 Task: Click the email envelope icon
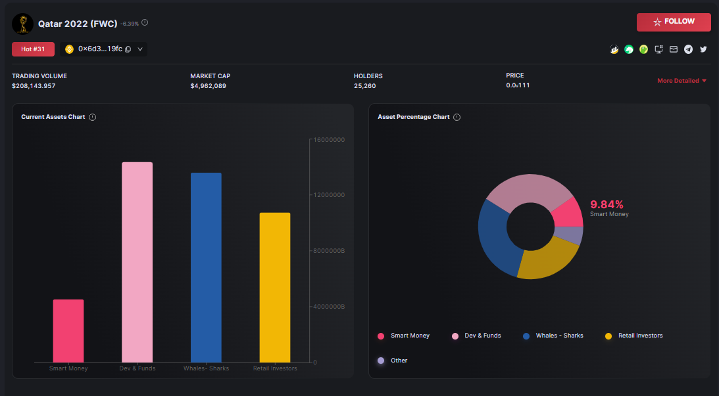click(x=673, y=49)
